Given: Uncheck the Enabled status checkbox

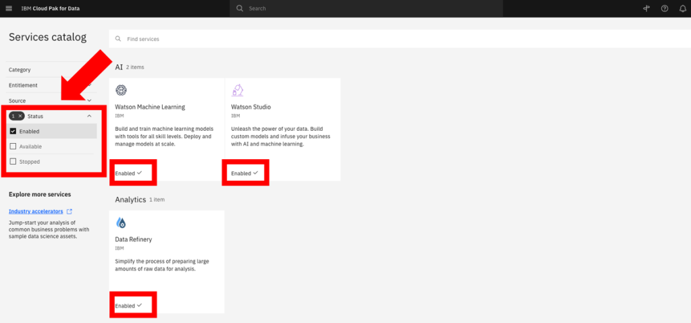Looking at the screenshot, I should [13, 131].
